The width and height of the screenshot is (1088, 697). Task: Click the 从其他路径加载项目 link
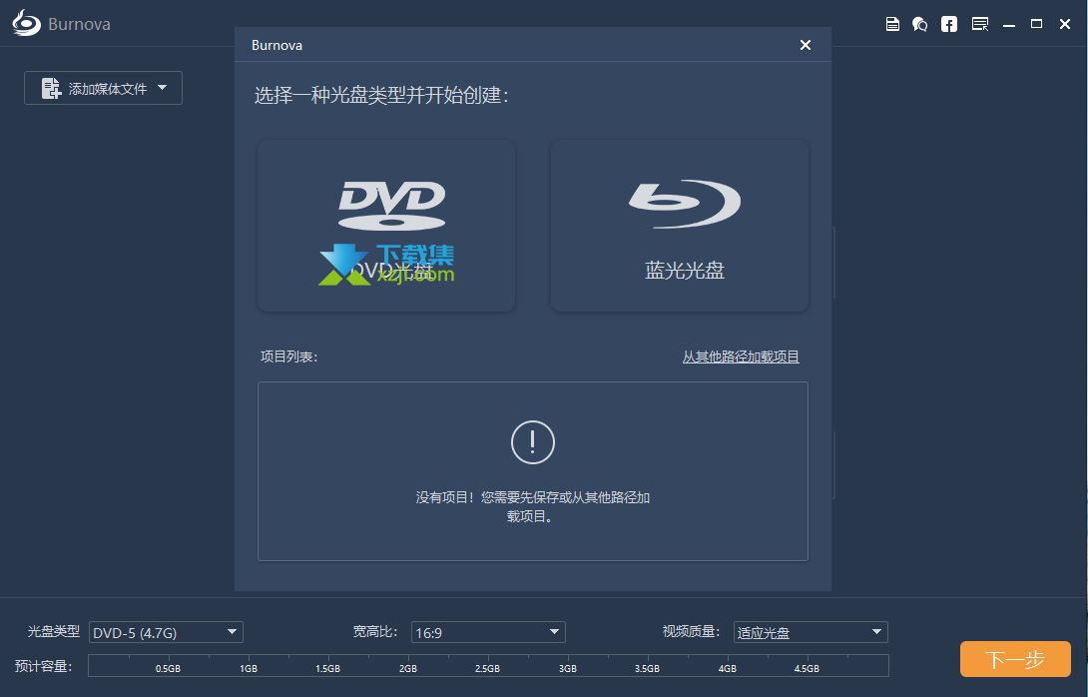(x=741, y=356)
